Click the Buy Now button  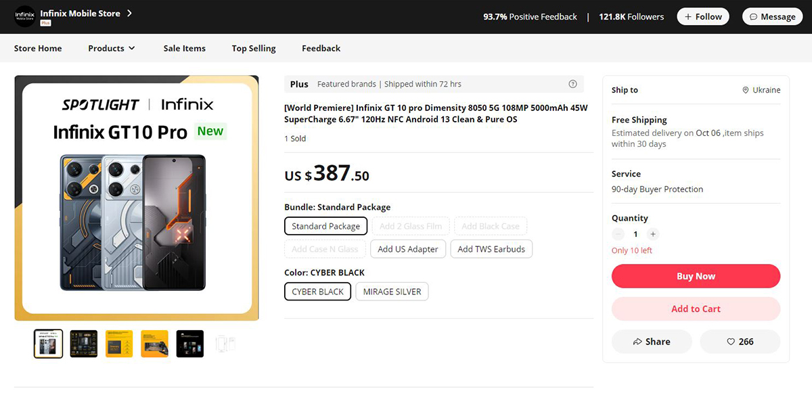(696, 276)
